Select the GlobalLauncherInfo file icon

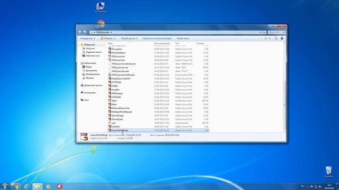pyautogui.click(x=110, y=79)
